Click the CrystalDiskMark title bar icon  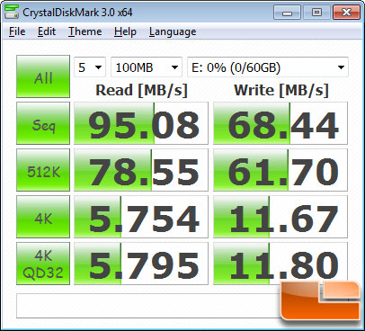(x=12, y=12)
